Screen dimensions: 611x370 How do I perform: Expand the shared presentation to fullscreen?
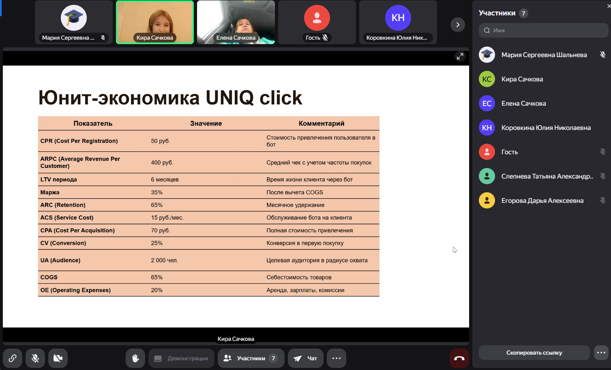click(x=460, y=57)
